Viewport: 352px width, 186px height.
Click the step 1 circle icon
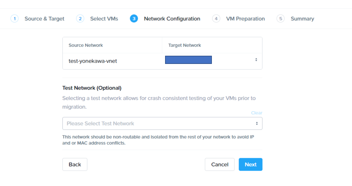coord(14,19)
